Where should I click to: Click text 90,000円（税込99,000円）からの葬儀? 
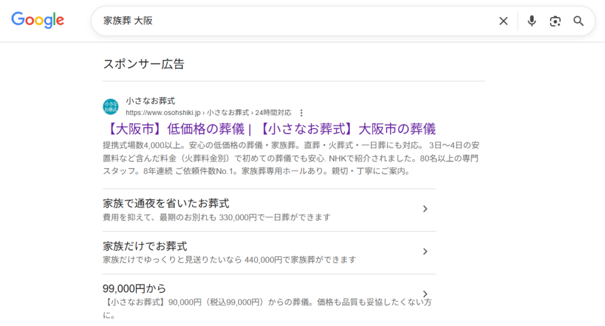coord(239,302)
